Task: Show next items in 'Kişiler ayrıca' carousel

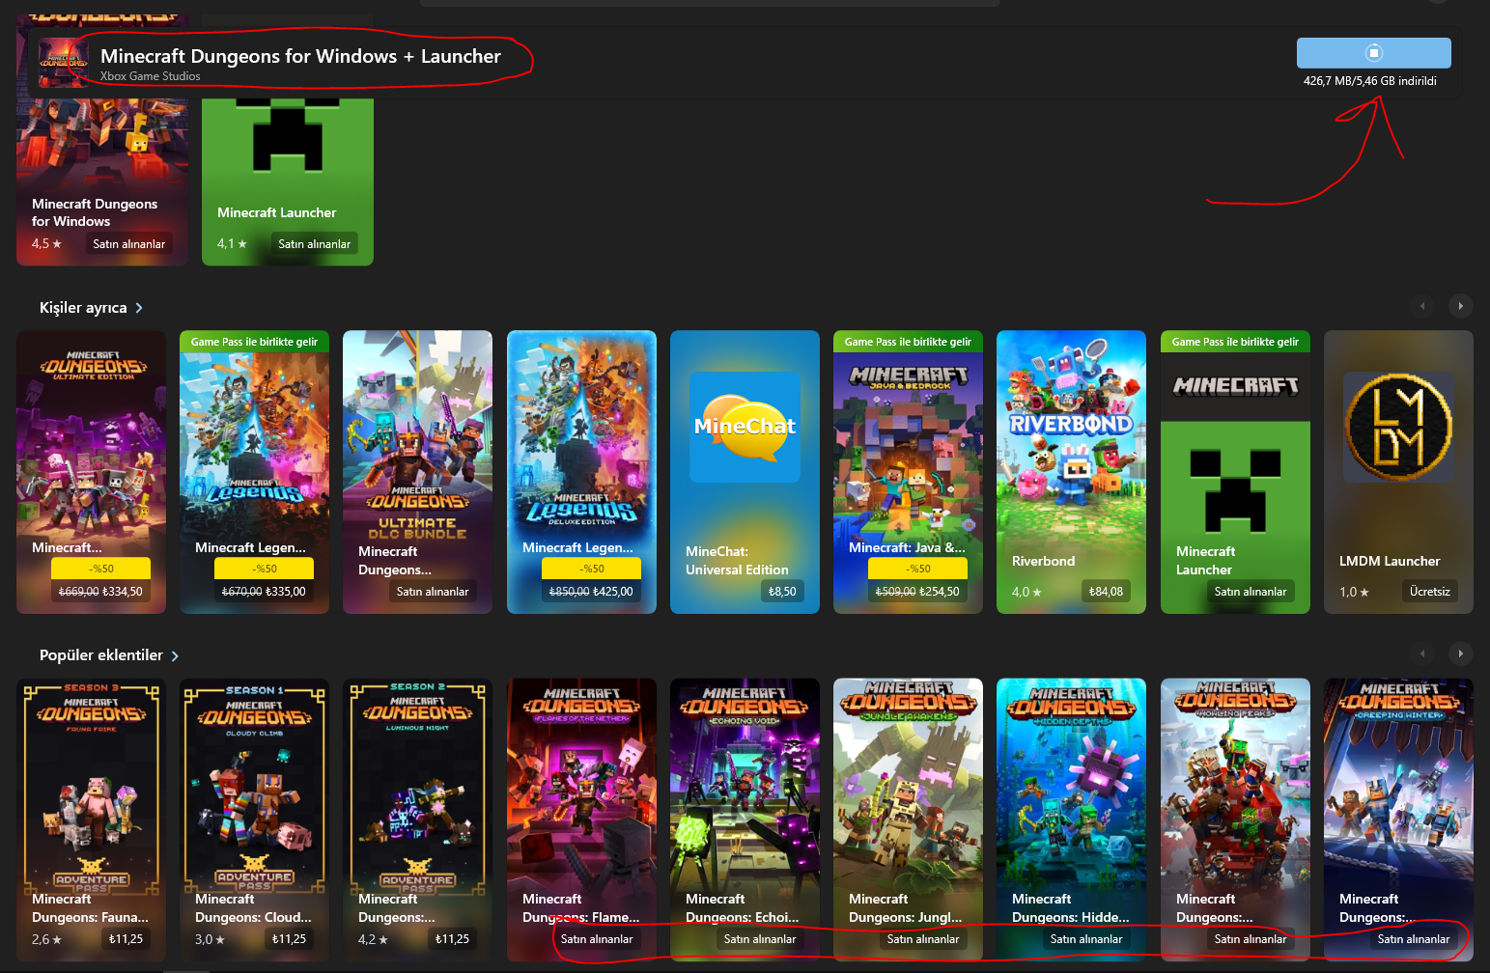Action: [x=1460, y=306]
